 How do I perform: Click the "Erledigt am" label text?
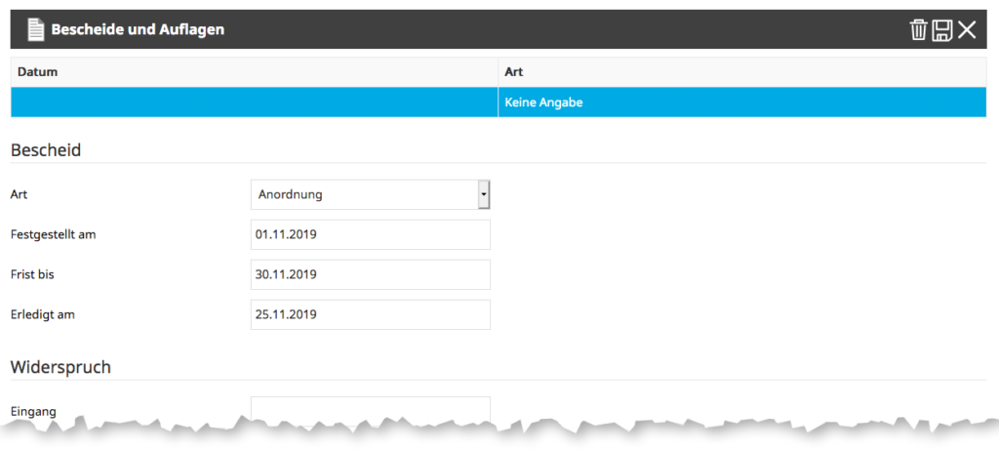[43, 314]
